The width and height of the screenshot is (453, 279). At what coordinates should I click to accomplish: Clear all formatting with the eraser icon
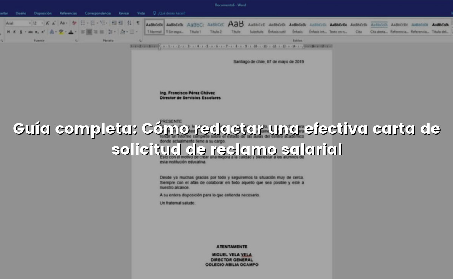(x=74, y=23)
